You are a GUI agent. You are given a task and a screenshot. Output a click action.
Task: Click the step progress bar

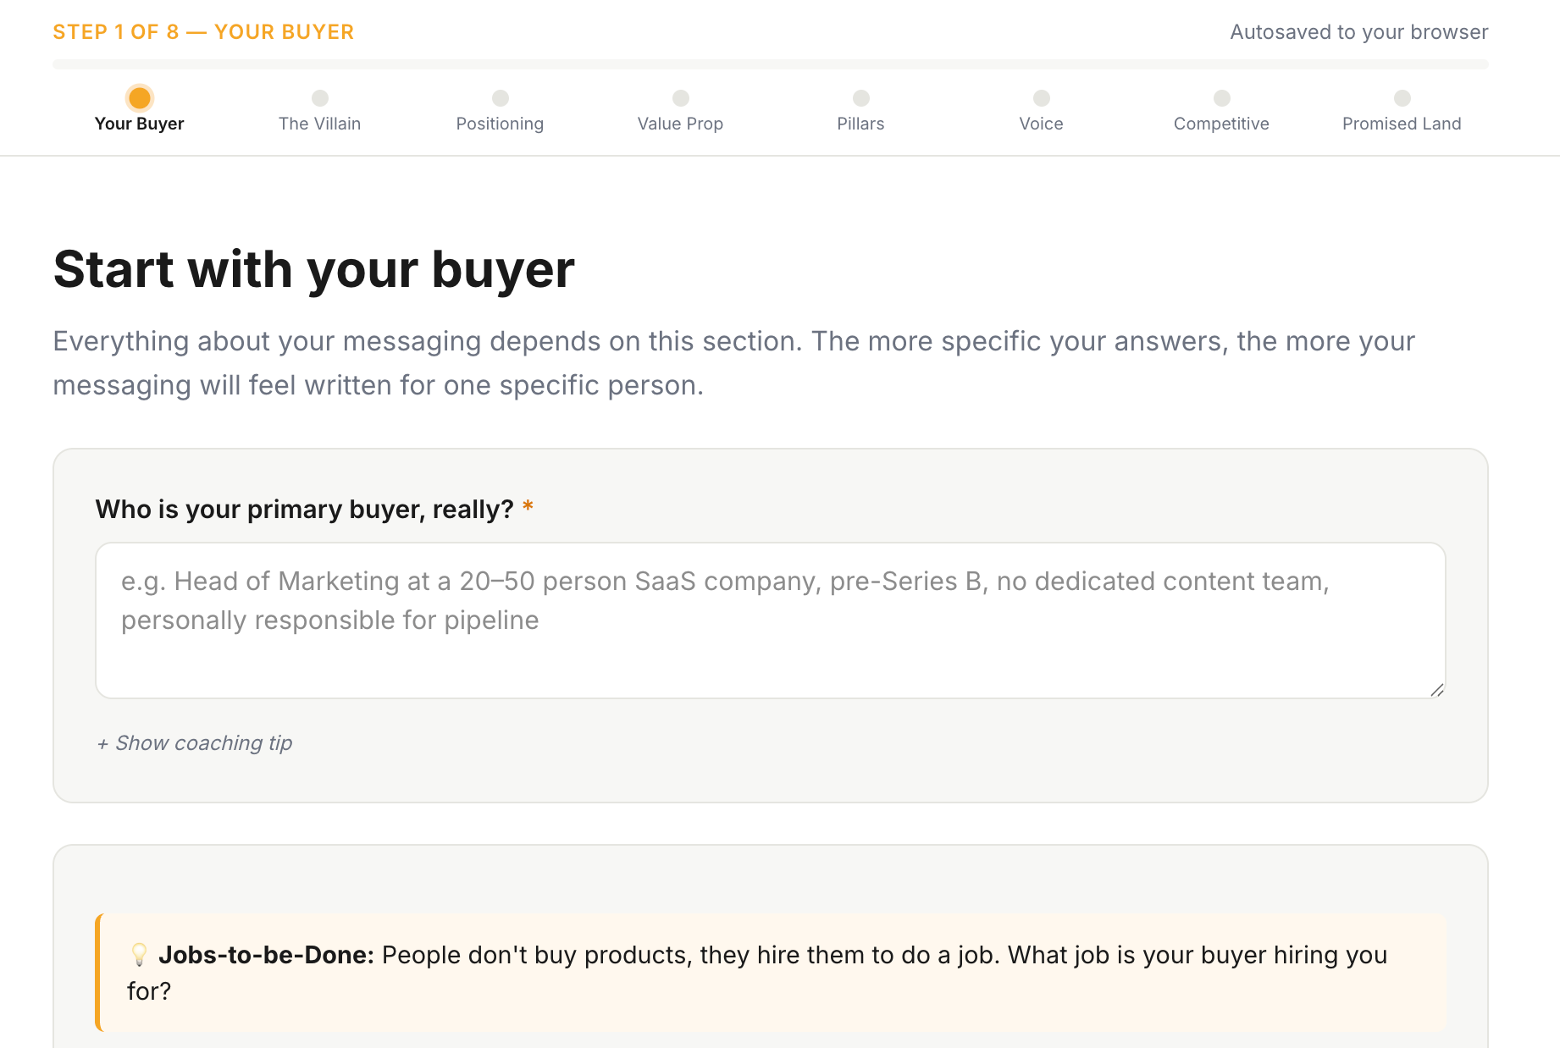771,64
